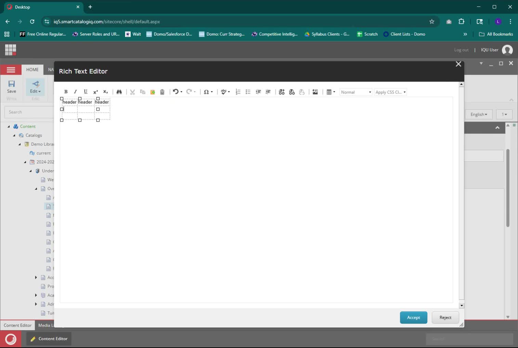
Task: Click the Cut scissors icon
Action: tap(132, 92)
